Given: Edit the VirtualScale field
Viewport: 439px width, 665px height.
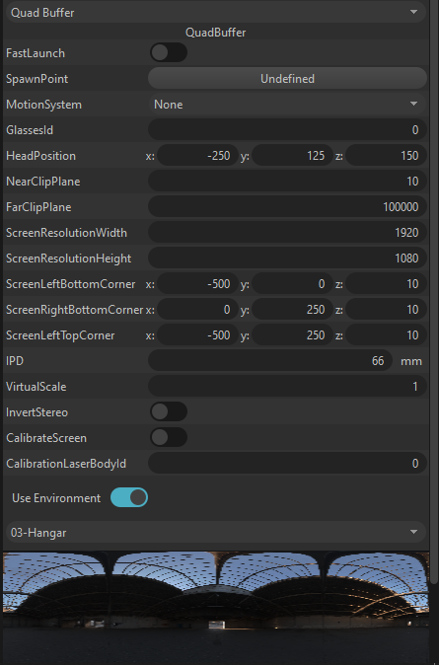Looking at the screenshot, I should coord(287,387).
